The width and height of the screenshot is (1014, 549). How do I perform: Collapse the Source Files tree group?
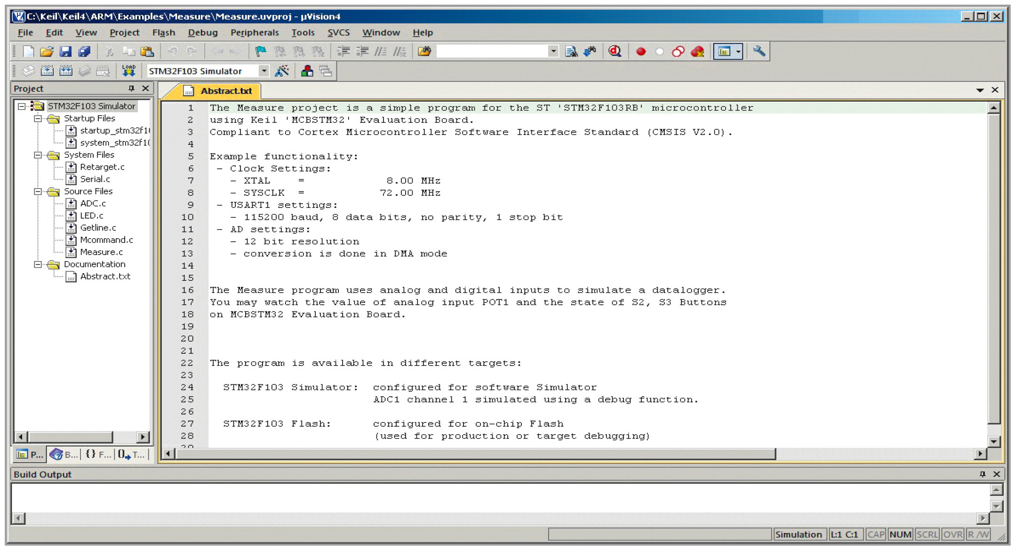pyautogui.click(x=38, y=191)
